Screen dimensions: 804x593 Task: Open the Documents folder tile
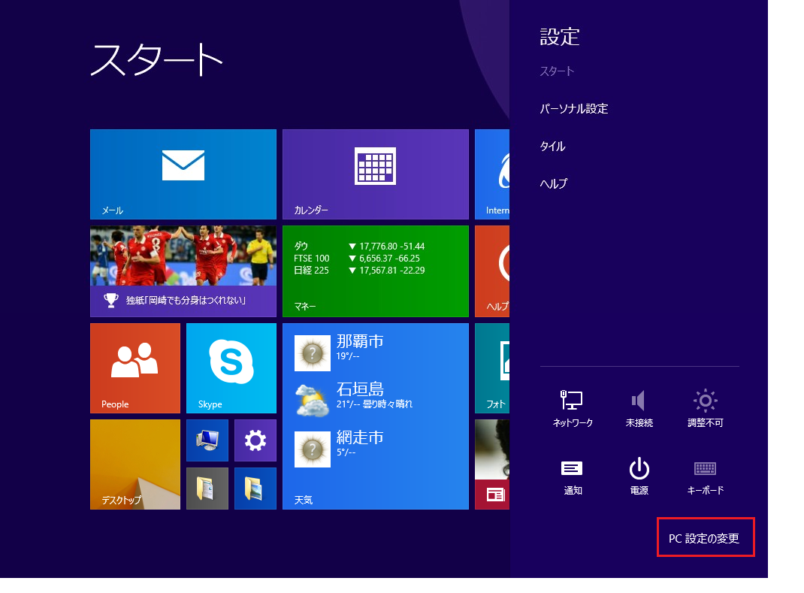tap(207, 489)
